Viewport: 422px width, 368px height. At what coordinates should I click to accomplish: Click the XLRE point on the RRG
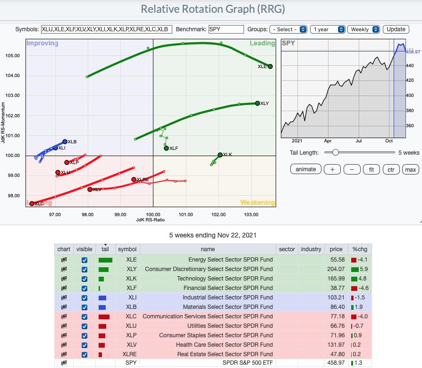pyautogui.click(x=134, y=179)
